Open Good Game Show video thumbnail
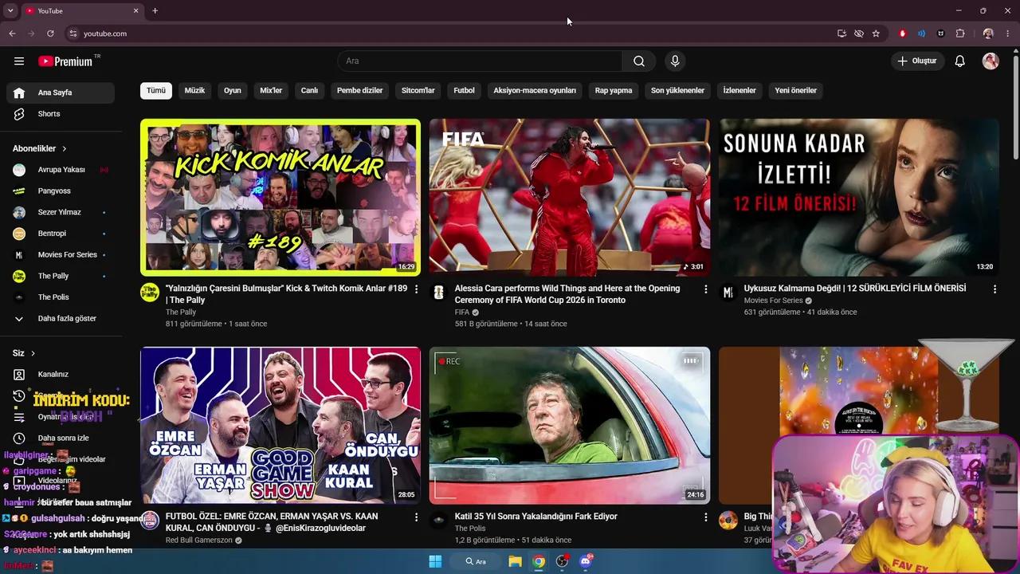This screenshot has height=574, width=1020. point(280,425)
